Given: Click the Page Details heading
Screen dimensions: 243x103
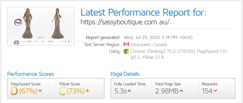Looking at the screenshot, I should (x=125, y=74).
